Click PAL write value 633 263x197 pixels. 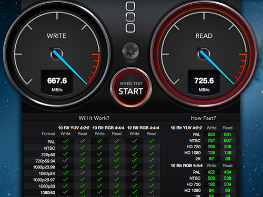(x=211, y=134)
